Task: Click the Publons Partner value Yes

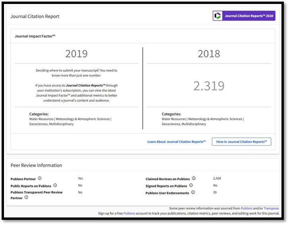Action: coord(80,178)
